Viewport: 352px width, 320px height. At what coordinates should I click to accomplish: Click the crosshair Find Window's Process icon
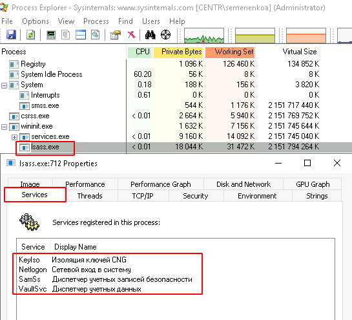166,35
